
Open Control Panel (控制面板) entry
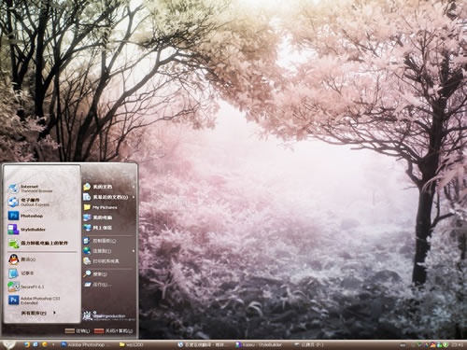coord(109,241)
